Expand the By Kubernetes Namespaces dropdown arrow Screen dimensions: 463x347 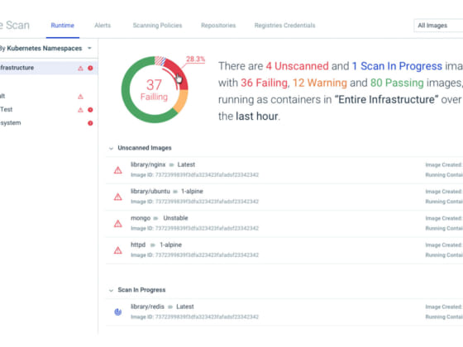coord(89,48)
